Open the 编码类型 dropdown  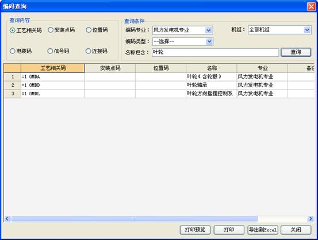209,42
